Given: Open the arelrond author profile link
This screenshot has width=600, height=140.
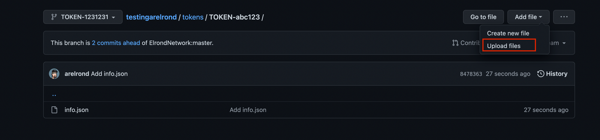Looking at the screenshot, I should point(77,74).
